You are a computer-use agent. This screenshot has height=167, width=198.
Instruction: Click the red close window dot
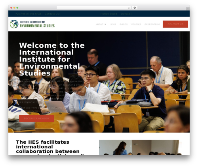[11, 8]
